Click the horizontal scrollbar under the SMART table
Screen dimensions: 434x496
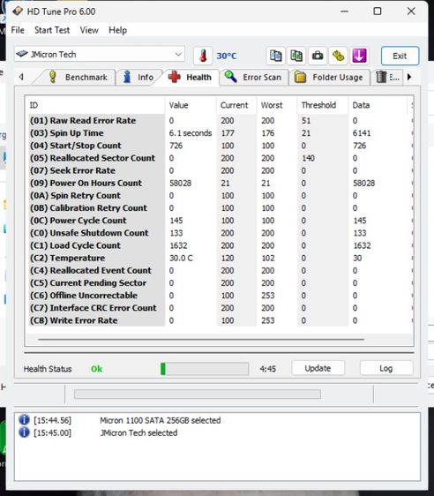click(x=201, y=340)
